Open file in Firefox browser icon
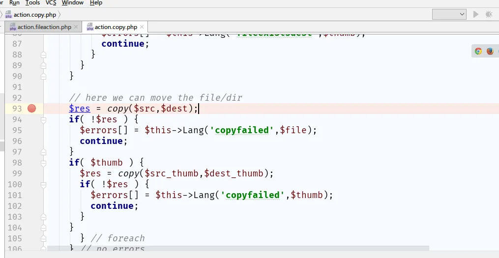Screen dimensions: 499x258 tap(490, 51)
